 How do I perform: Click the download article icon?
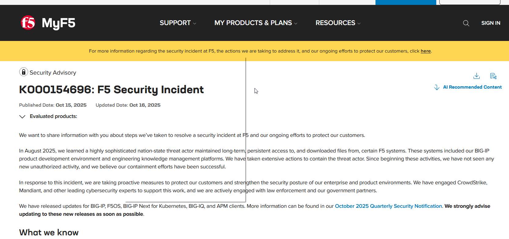point(476,76)
